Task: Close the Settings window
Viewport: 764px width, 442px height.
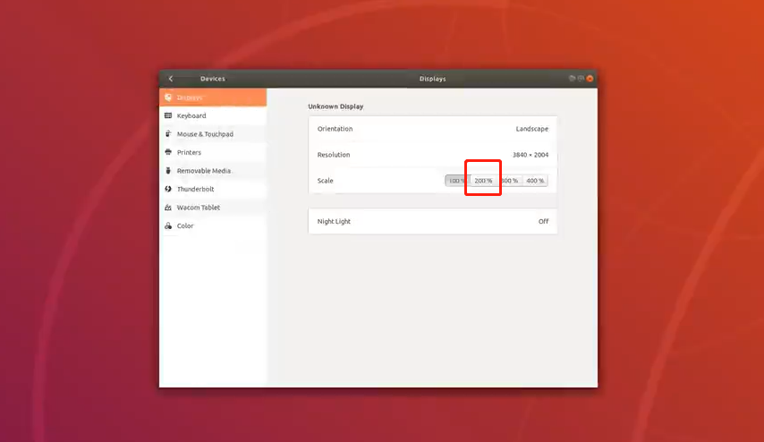Action: (x=590, y=79)
